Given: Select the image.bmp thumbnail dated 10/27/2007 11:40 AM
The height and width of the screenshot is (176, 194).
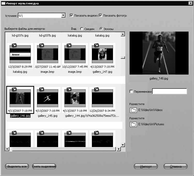Looking at the screenshot, I should click(48, 56).
